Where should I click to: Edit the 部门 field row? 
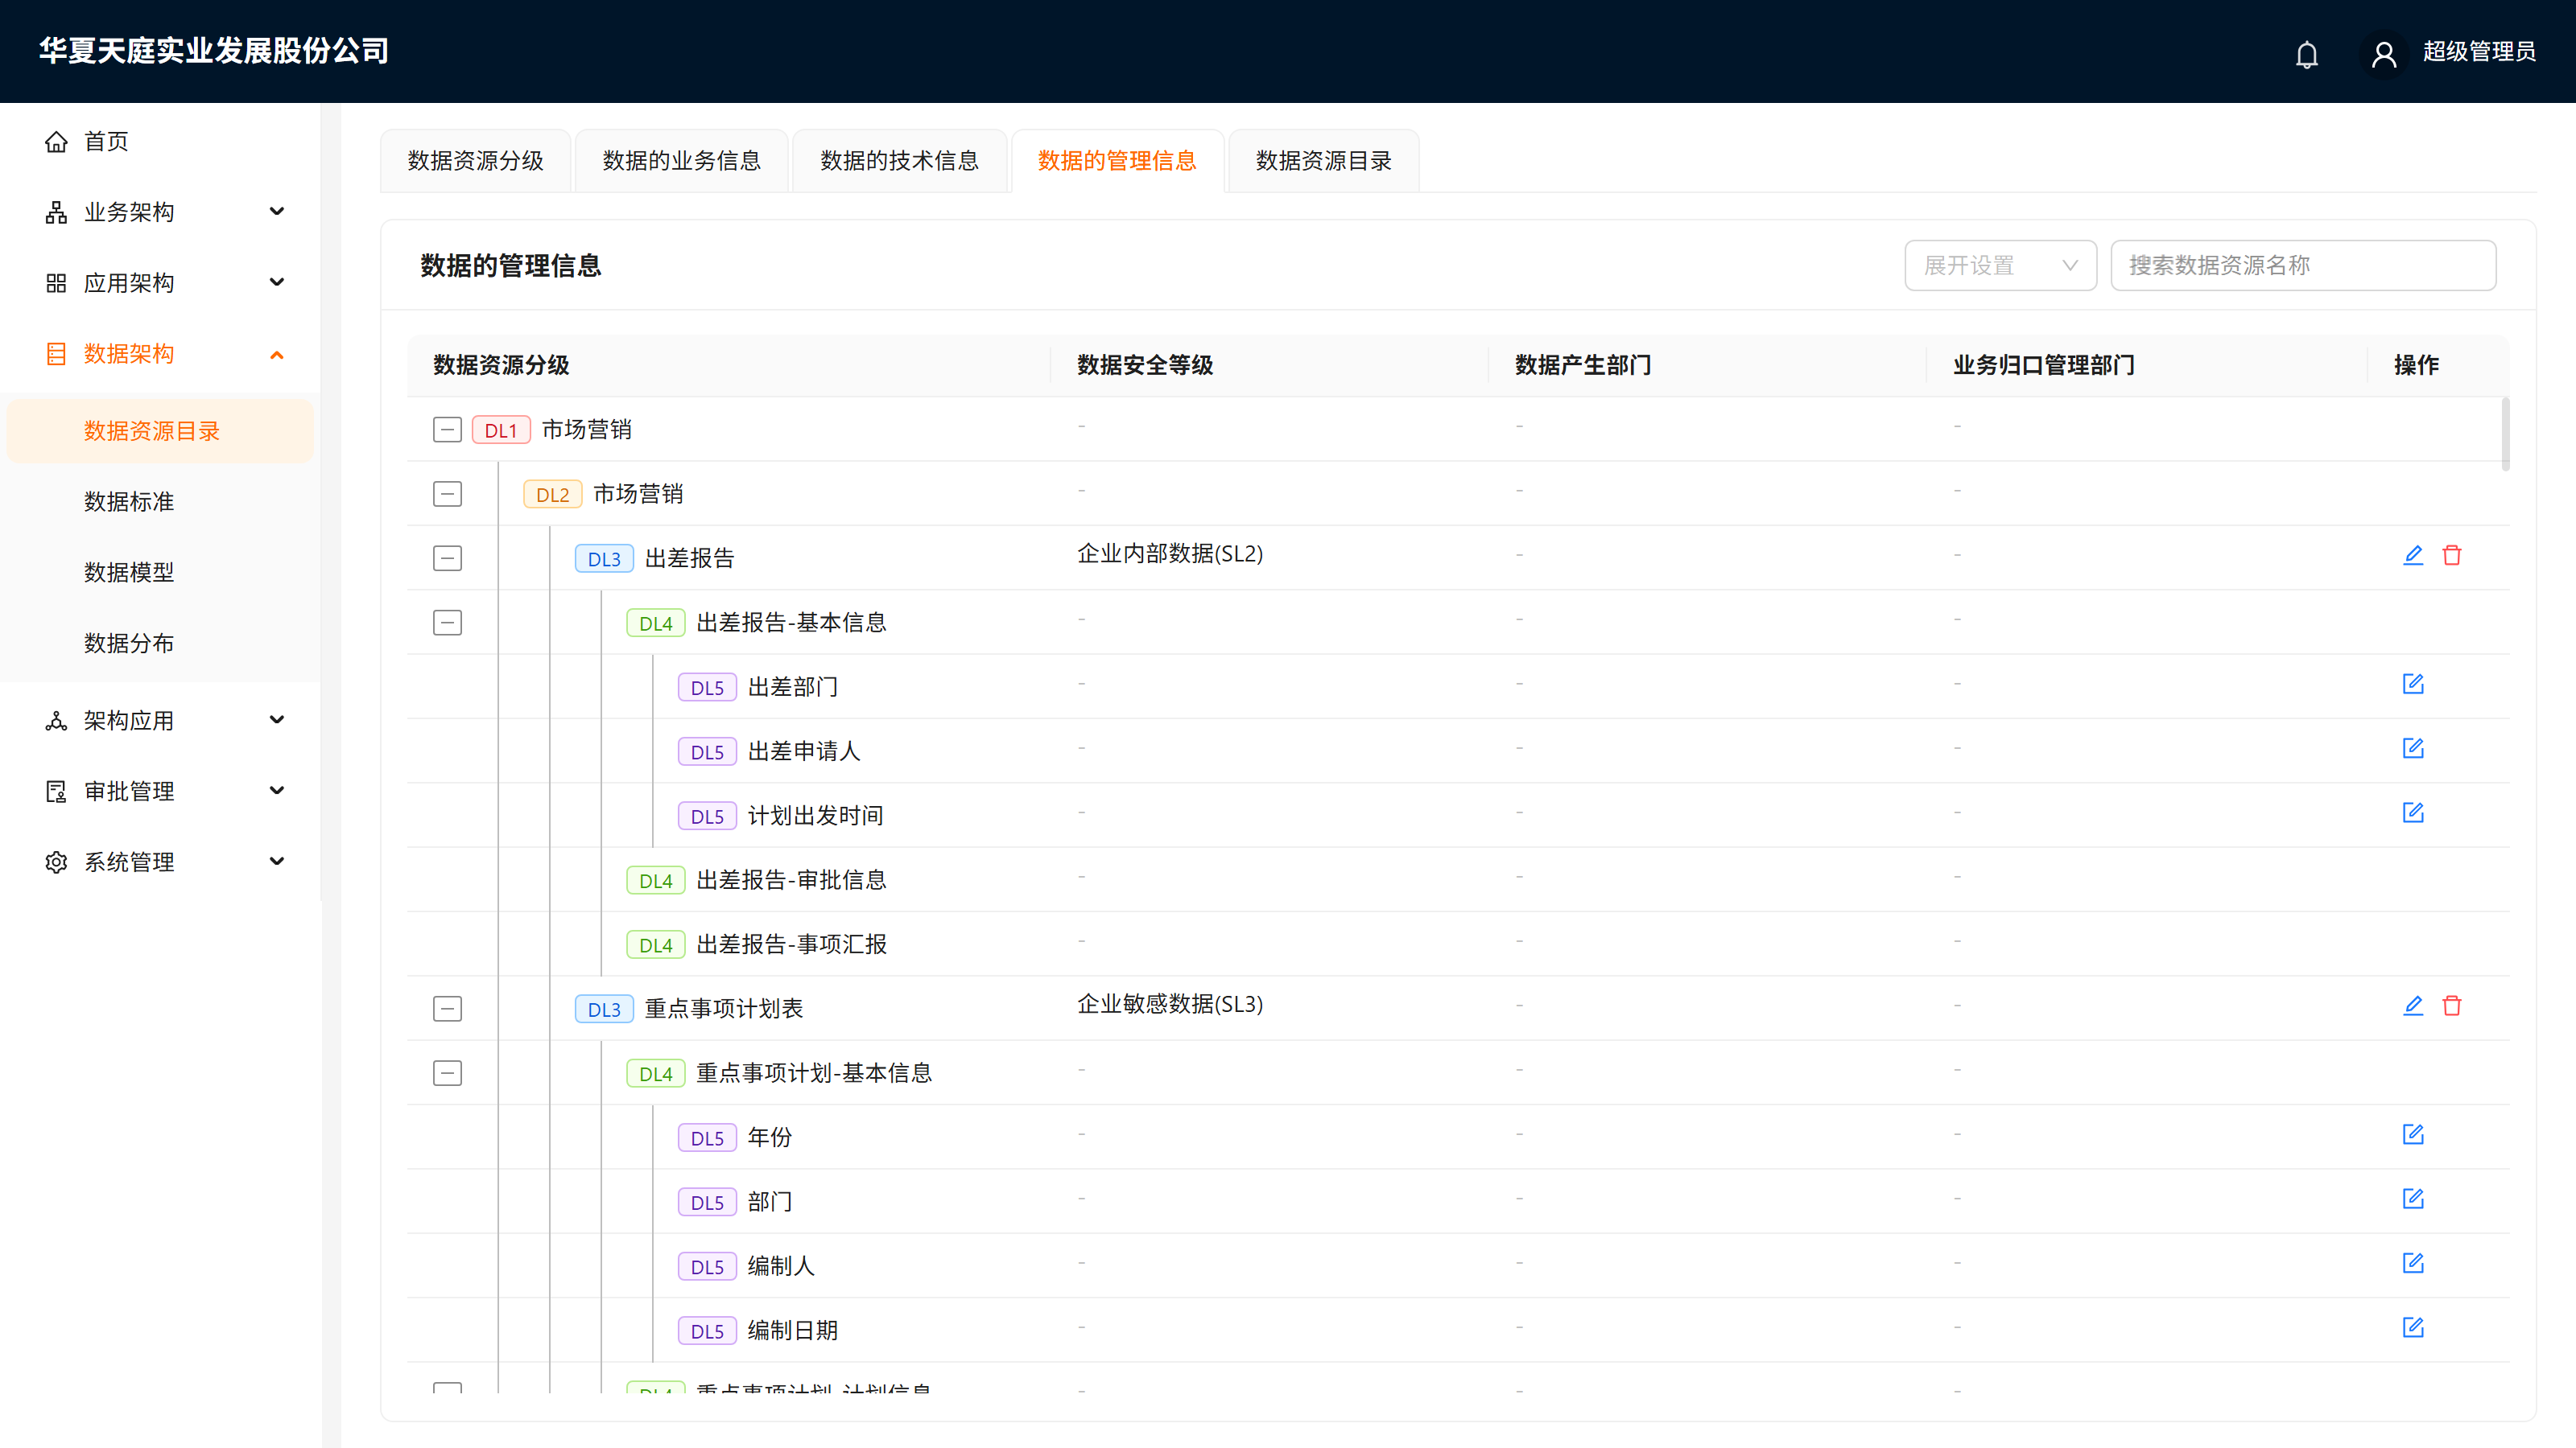2413,1198
